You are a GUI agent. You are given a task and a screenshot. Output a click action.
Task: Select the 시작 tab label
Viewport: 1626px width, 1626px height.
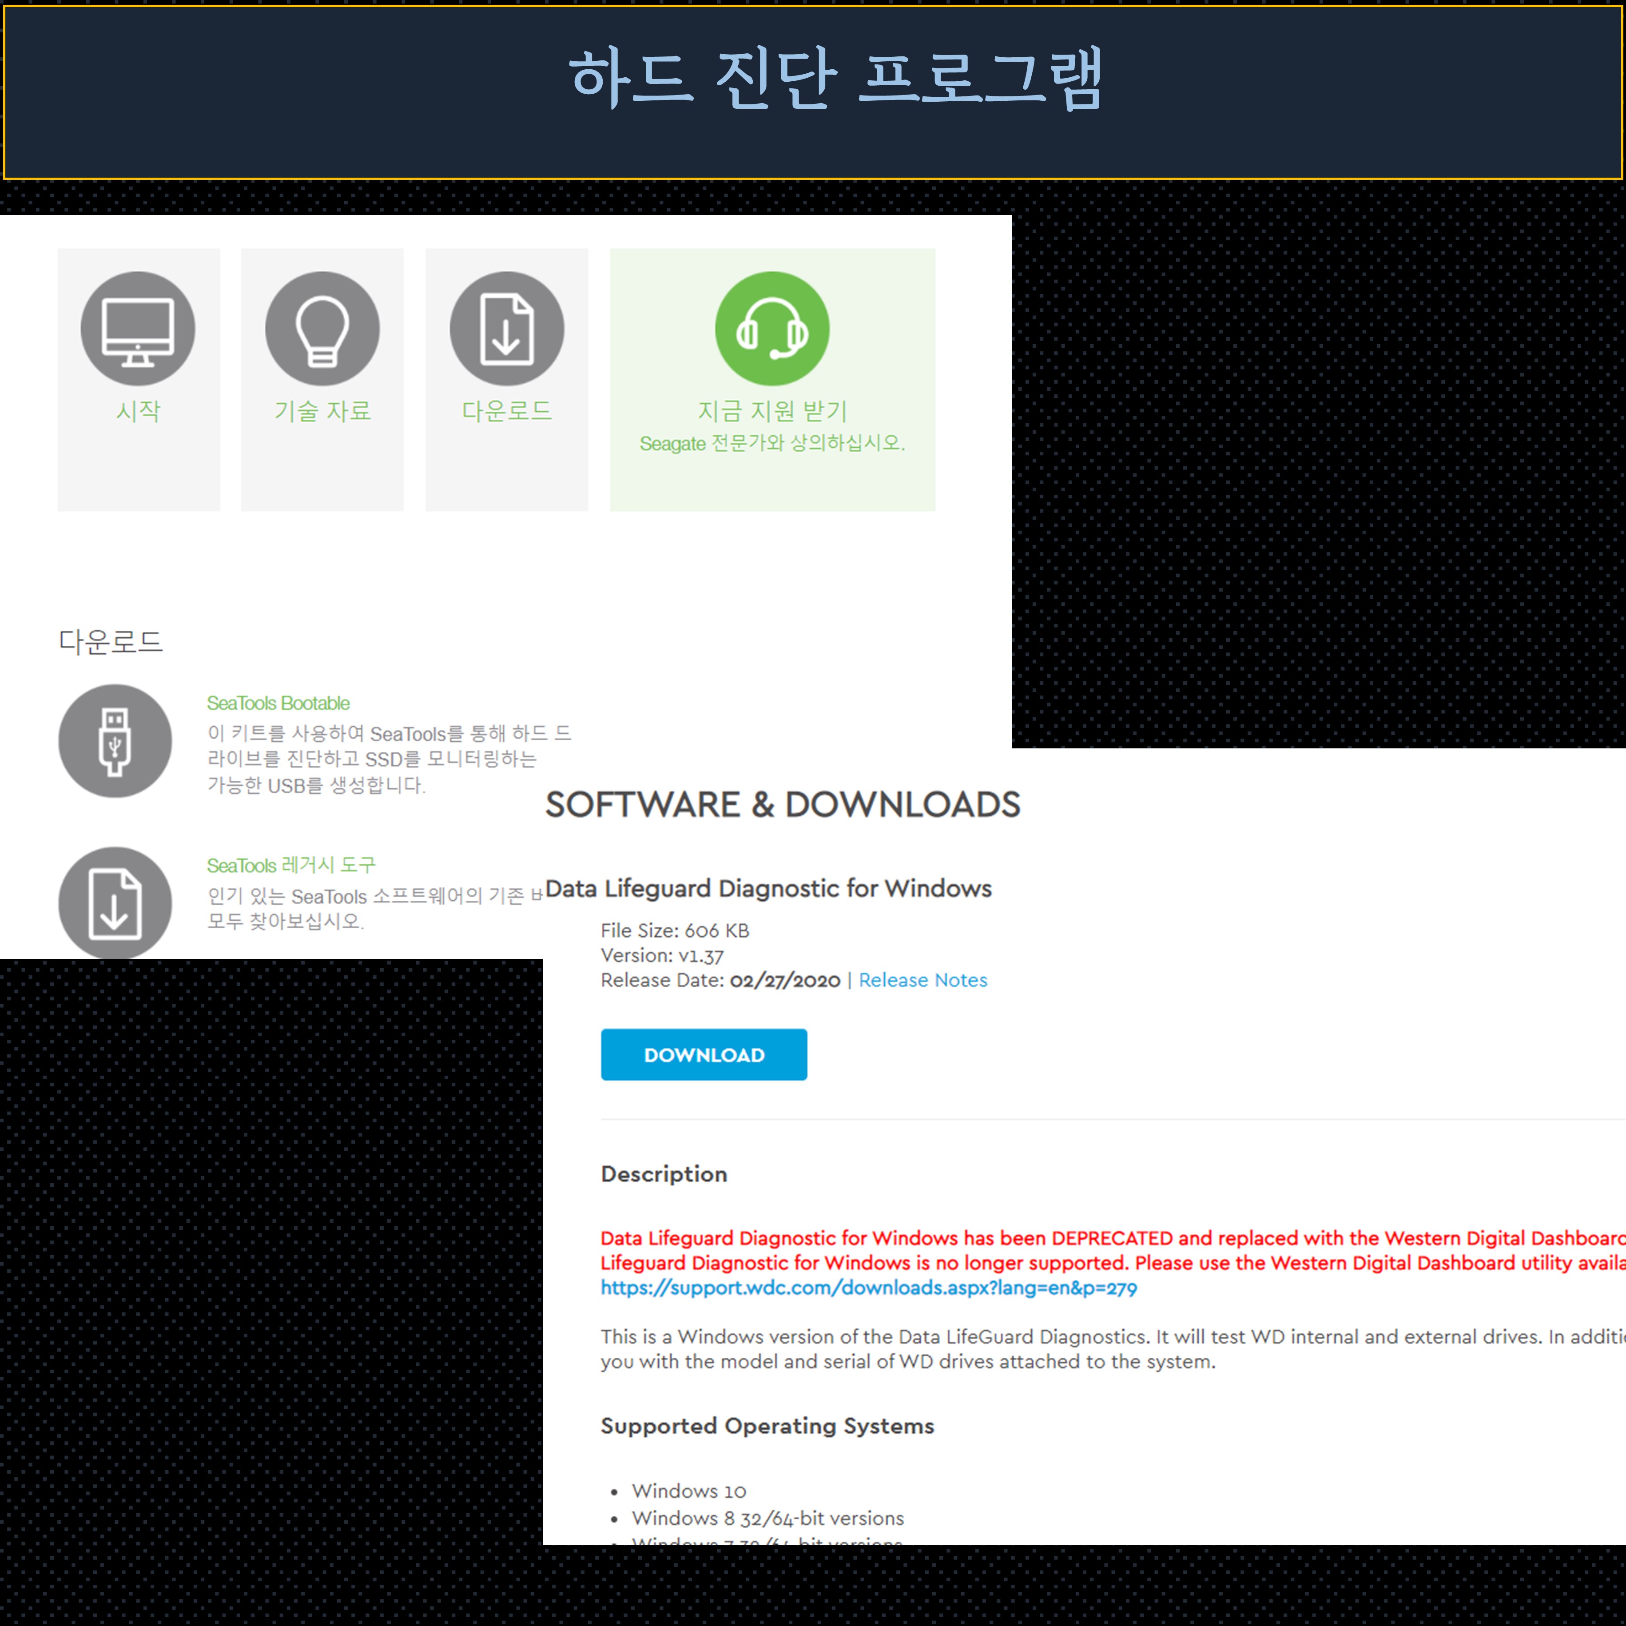pos(138,411)
